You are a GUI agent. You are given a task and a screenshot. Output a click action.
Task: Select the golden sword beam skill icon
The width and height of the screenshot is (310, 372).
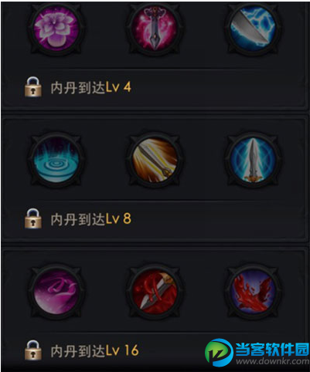point(155,160)
